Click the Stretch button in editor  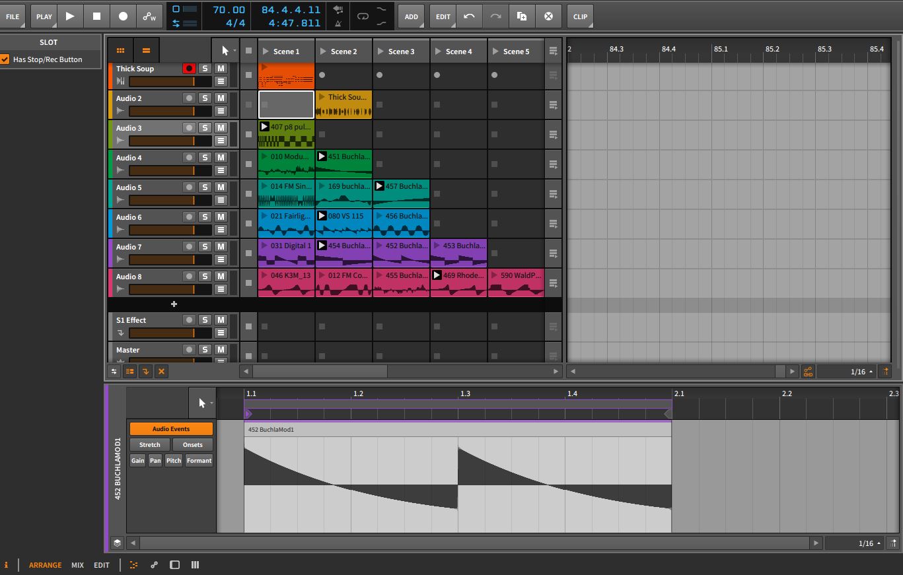point(149,445)
